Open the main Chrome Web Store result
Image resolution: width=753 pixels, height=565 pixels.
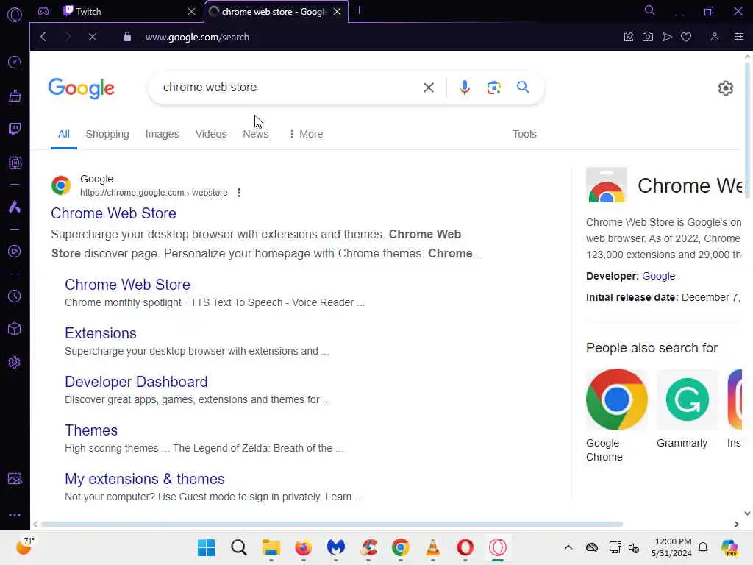click(113, 213)
